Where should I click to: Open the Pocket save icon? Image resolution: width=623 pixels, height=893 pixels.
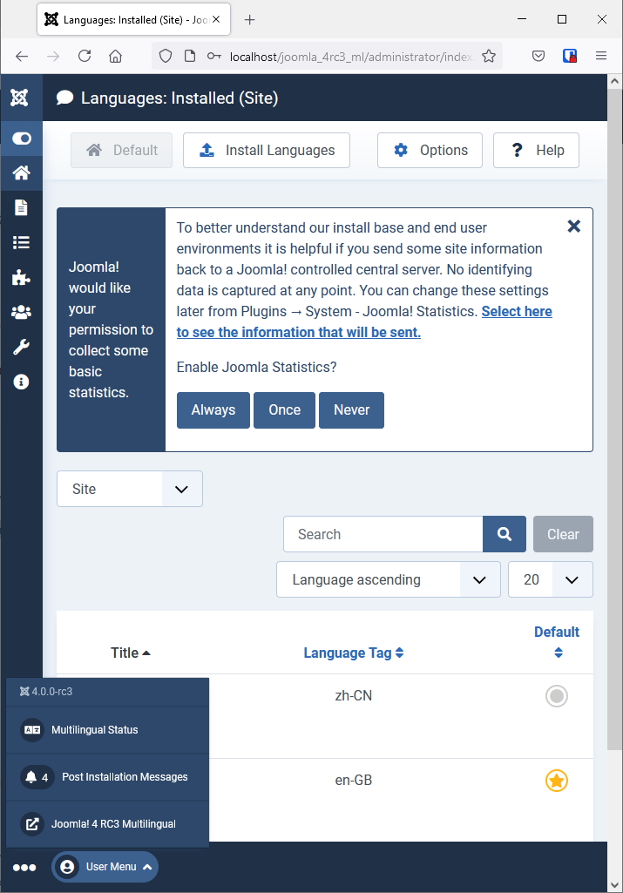[x=538, y=56]
